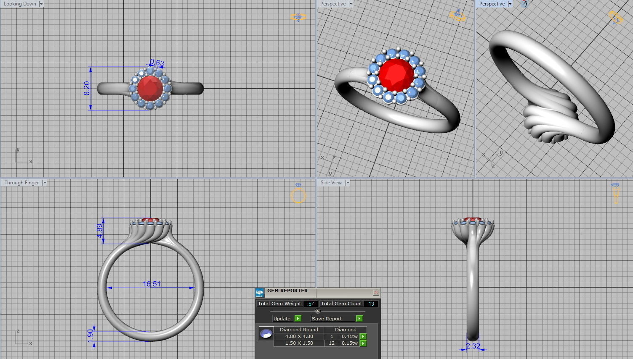Click the green arrow on the 0.15tw row
The width and height of the screenshot is (633, 359).
pyautogui.click(x=363, y=343)
